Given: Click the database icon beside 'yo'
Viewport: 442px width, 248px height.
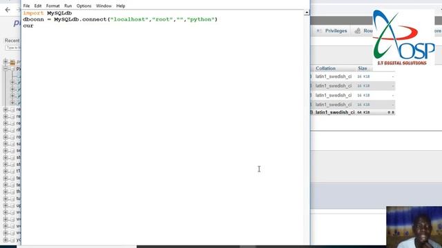Looking at the screenshot, I should tap(12, 240).
